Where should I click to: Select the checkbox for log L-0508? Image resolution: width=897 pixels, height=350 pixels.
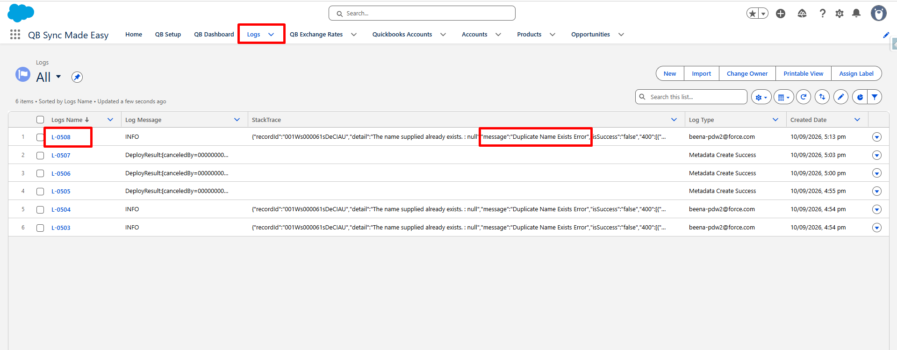click(40, 137)
